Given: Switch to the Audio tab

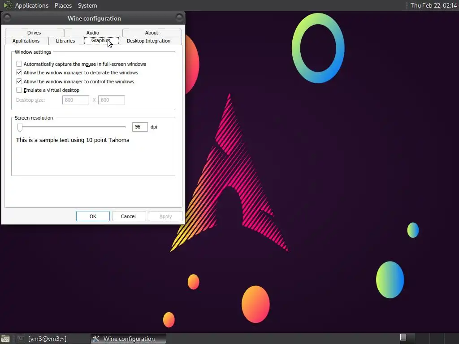Looking at the screenshot, I should [93, 33].
